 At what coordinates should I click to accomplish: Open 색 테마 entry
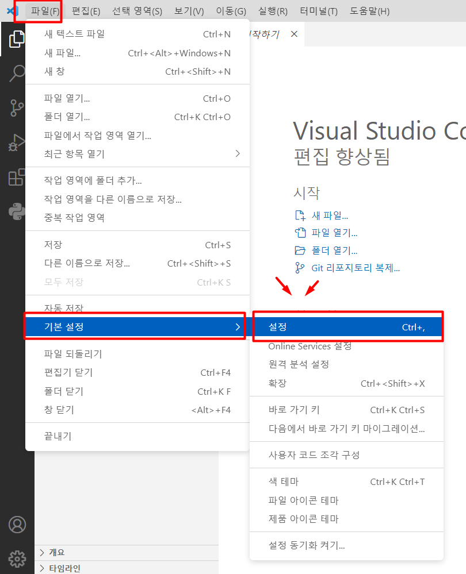(347, 481)
